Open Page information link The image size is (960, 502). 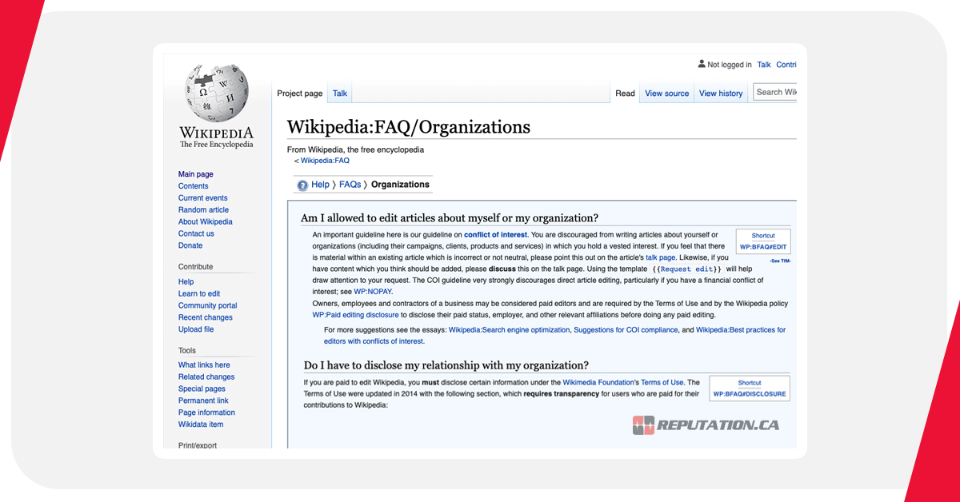[206, 413]
